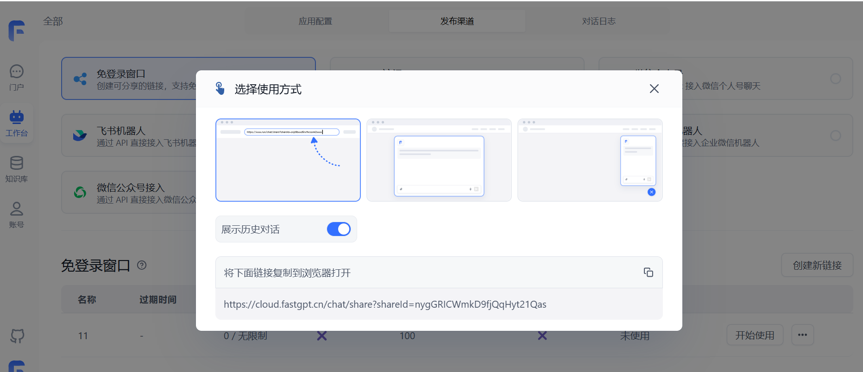The image size is (863, 372).
Task: Switch to the 对话日志 tab
Action: 599,21
